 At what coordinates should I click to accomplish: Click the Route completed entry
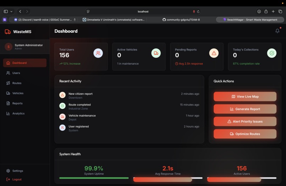pos(129,106)
